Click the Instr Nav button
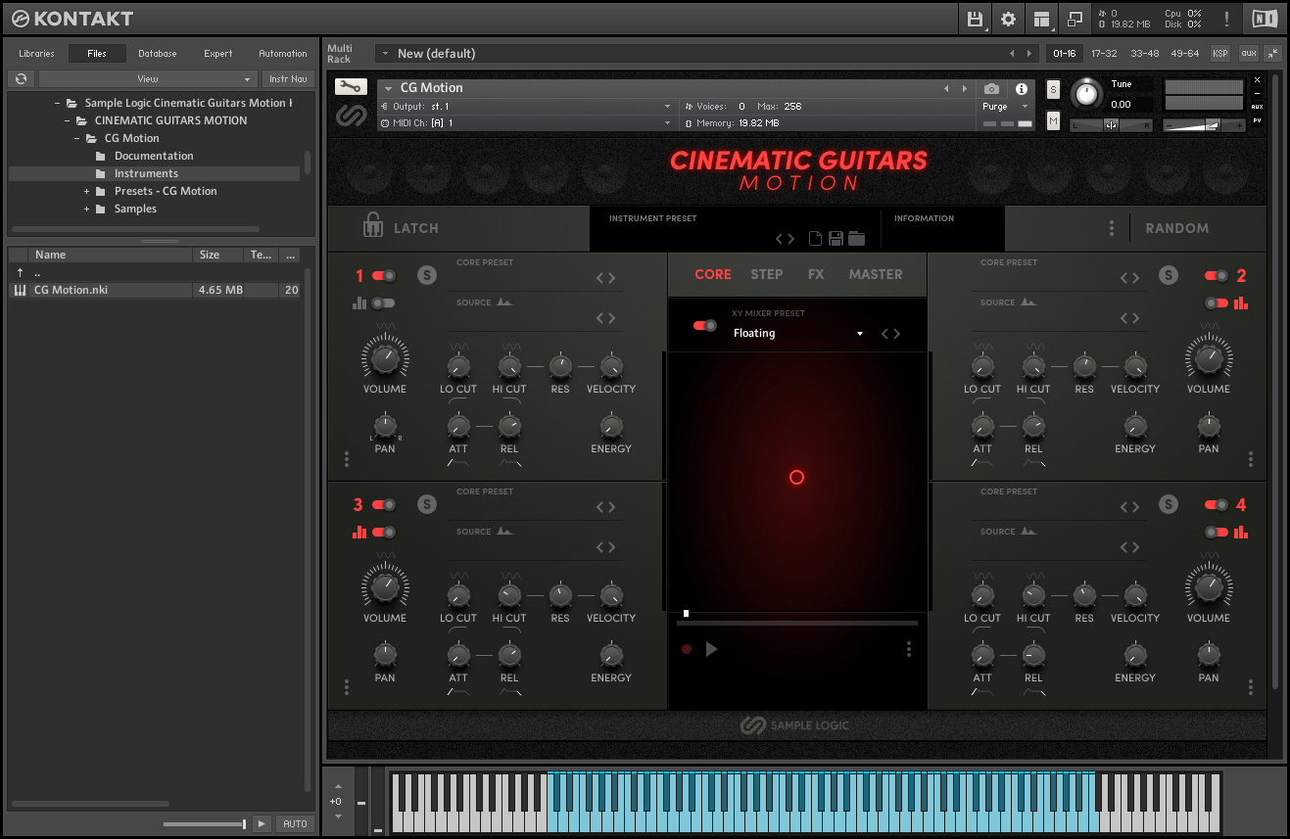The width and height of the screenshot is (1290, 839). (x=288, y=78)
